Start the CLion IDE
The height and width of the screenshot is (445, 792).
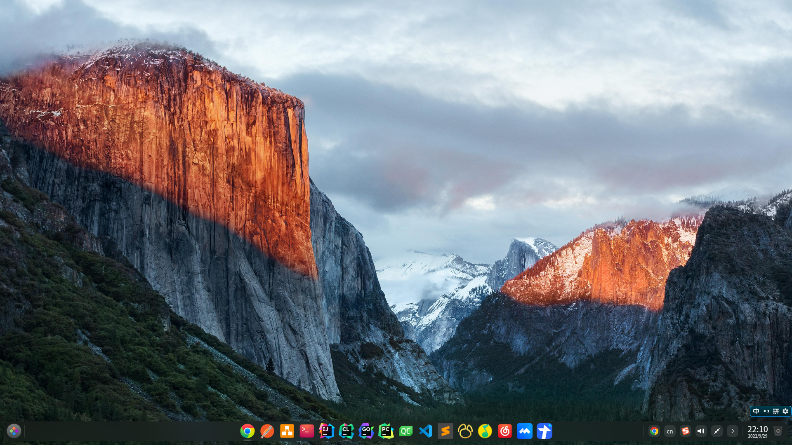click(346, 431)
